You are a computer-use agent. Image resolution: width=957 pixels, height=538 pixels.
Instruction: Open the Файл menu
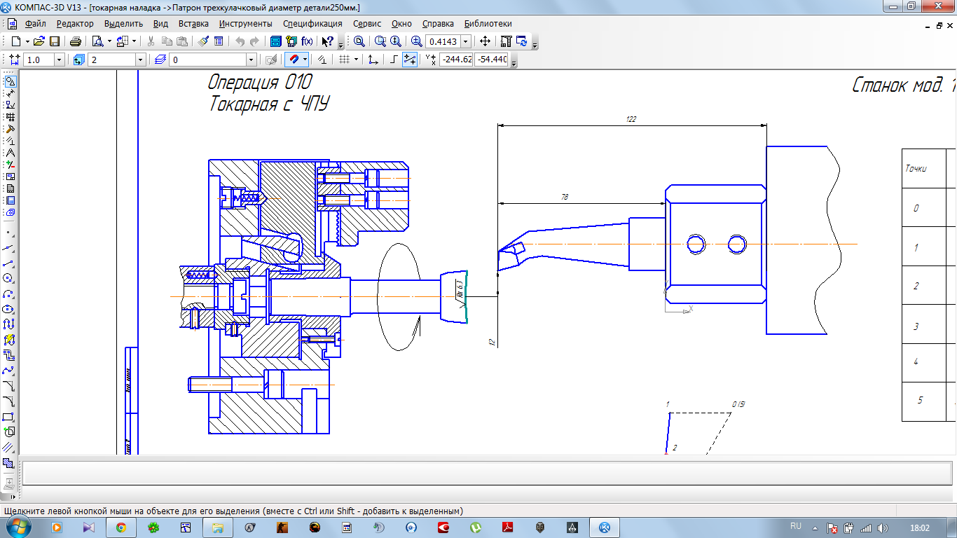(35, 23)
